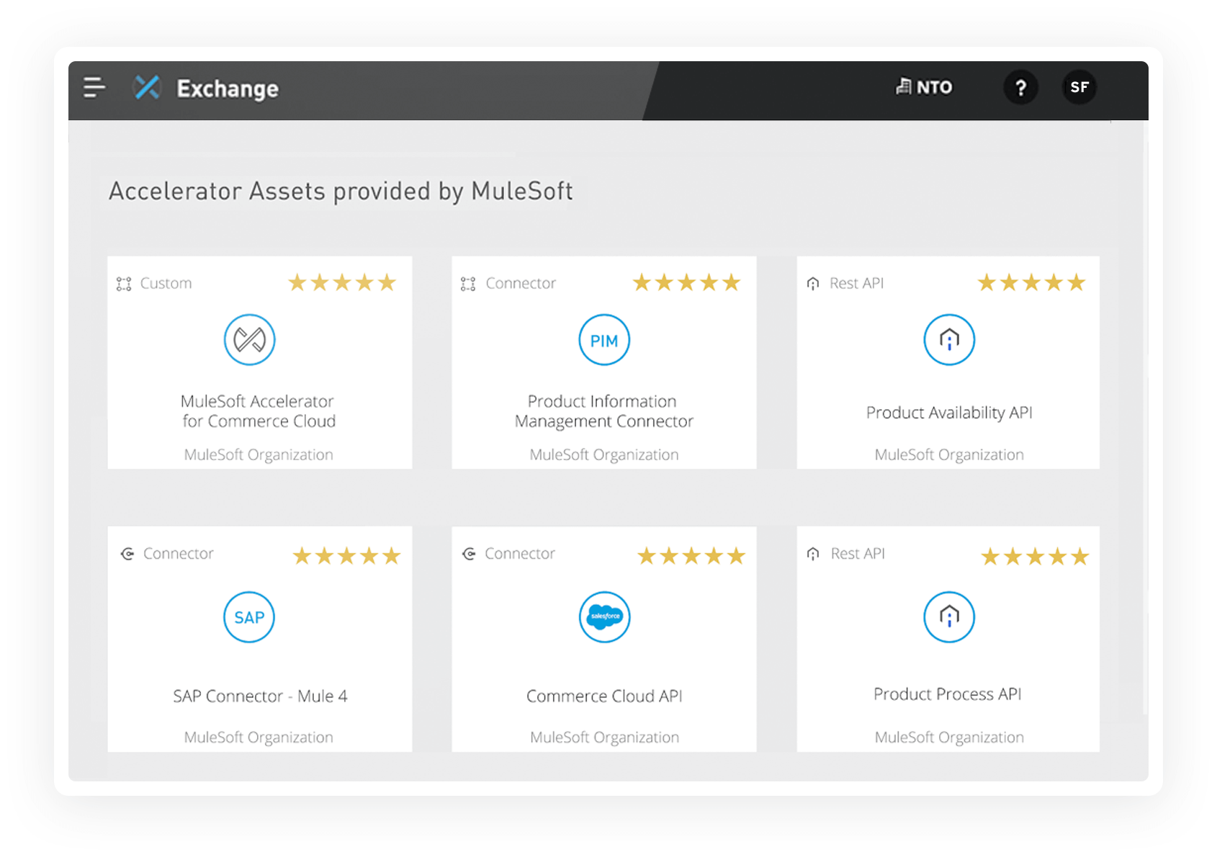The width and height of the screenshot is (1217, 857).
Task: Open SAP Connector - Mule 4 asset
Action: [260, 696]
